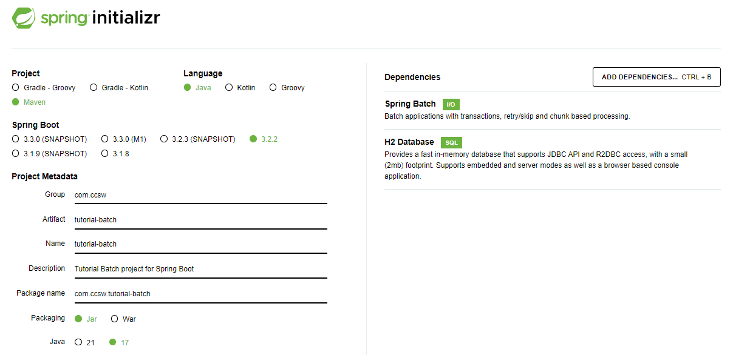Viewport: 733px width, 355px height.
Task: Select Gradle - Kotlin project type
Action: point(94,88)
